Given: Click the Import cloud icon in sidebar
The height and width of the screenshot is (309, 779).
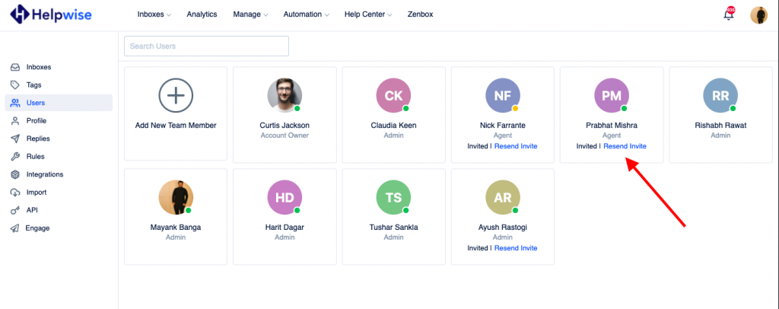Looking at the screenshot, I should click(14, 193).
